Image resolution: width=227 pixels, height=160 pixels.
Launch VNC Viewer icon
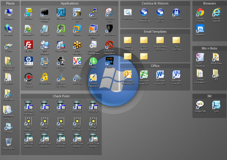[77, 61]
